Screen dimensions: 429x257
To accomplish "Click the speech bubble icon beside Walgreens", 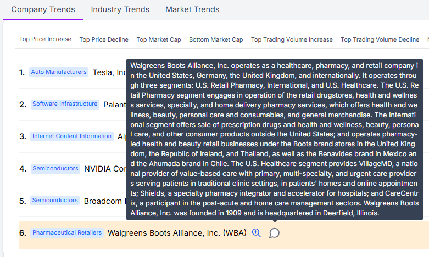I will click(x=274, y=233).
